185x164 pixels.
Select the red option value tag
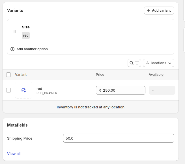[26, 35]
